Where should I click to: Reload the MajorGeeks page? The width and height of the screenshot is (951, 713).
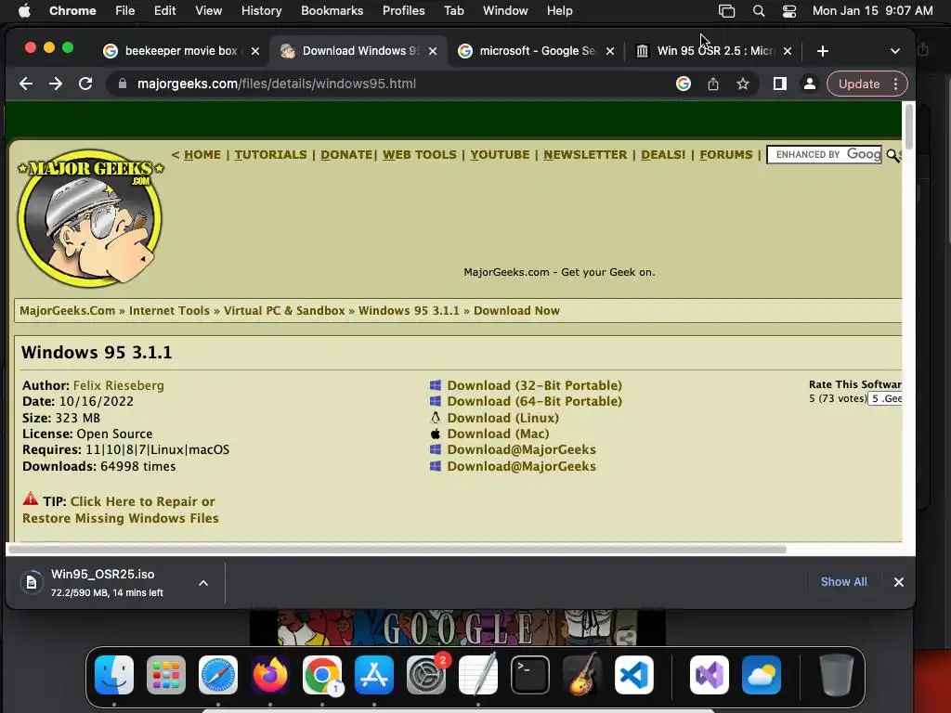pyautogui.click(x=85, y=84)
